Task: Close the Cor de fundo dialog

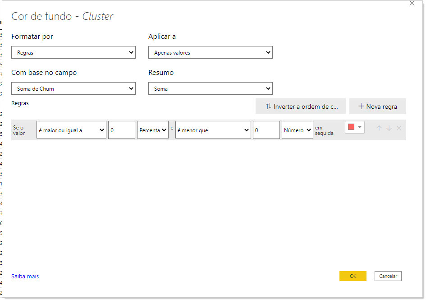Action: 412,3
